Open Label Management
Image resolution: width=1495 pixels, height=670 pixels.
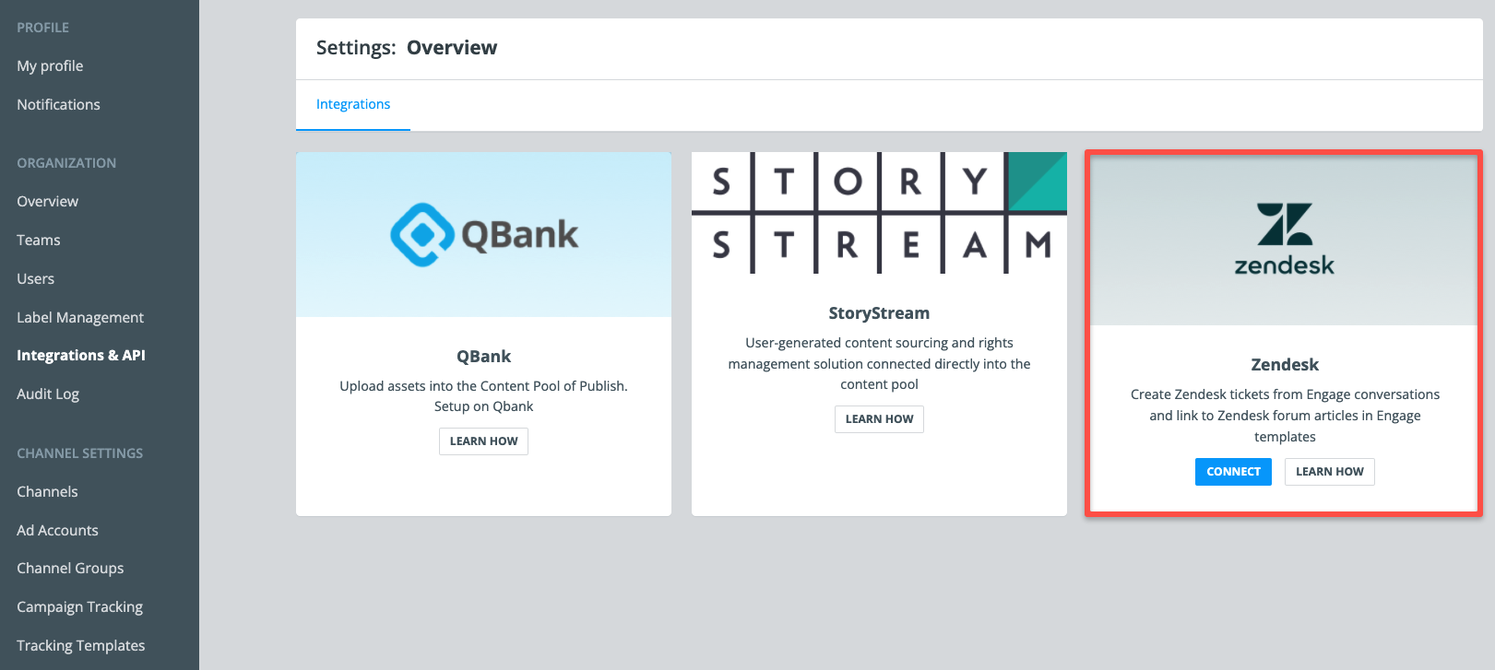click(80, 318)
